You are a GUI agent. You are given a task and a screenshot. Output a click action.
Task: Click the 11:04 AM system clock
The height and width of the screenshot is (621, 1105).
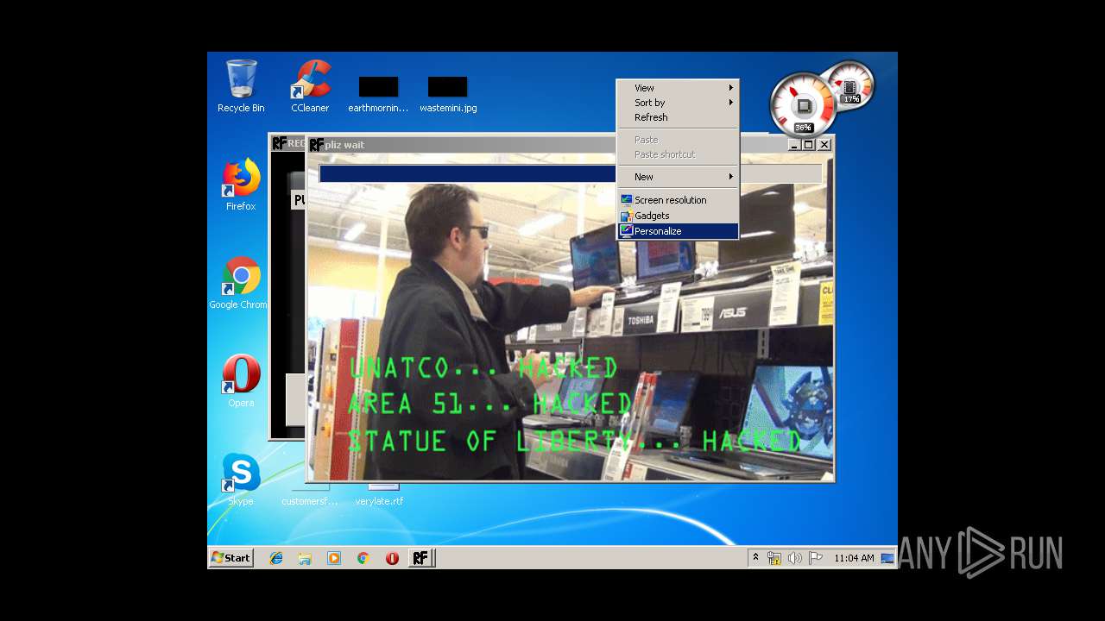(854, 558)
